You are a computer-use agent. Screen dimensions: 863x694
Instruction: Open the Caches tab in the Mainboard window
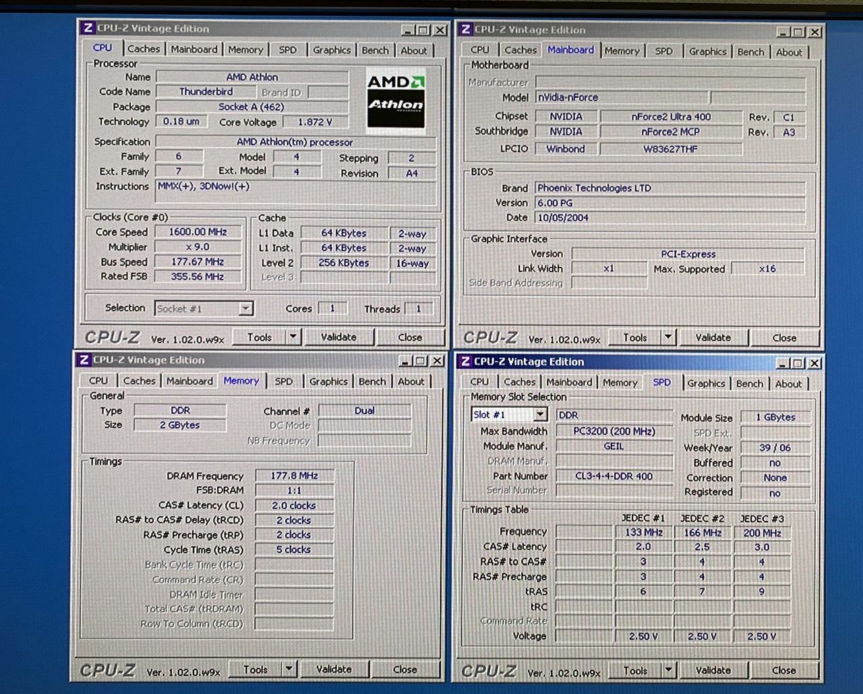[x=520, y=50]
